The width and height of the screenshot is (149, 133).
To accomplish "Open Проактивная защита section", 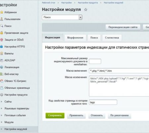I will tap(16, 33).
